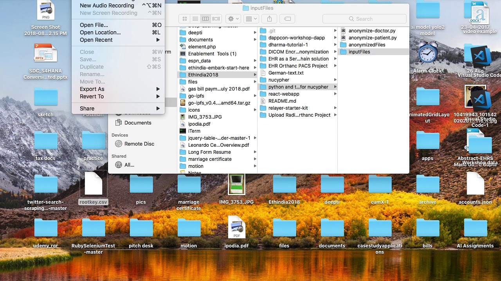The image size is (501, 281).
Task: Select New Audio Recording menu item
Action: click(107, 5)
